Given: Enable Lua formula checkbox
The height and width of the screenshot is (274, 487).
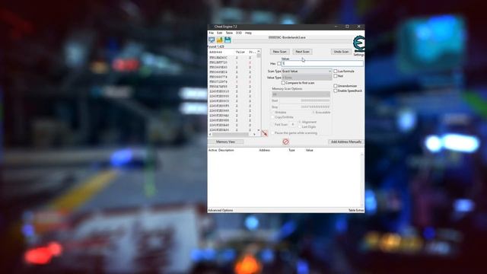Looking at the screenshot, I should (x=336, y=71).
